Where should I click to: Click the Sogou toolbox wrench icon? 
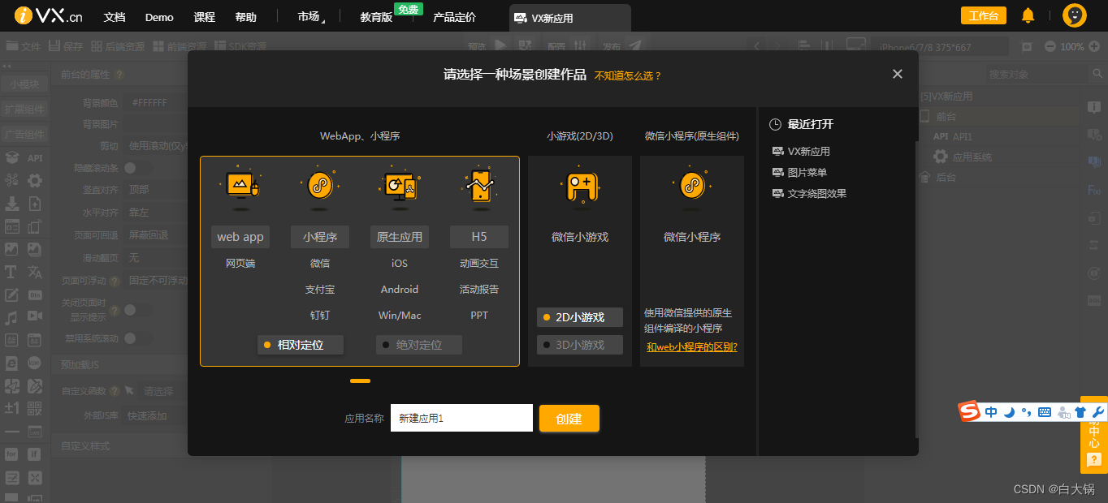[1097, 412]
